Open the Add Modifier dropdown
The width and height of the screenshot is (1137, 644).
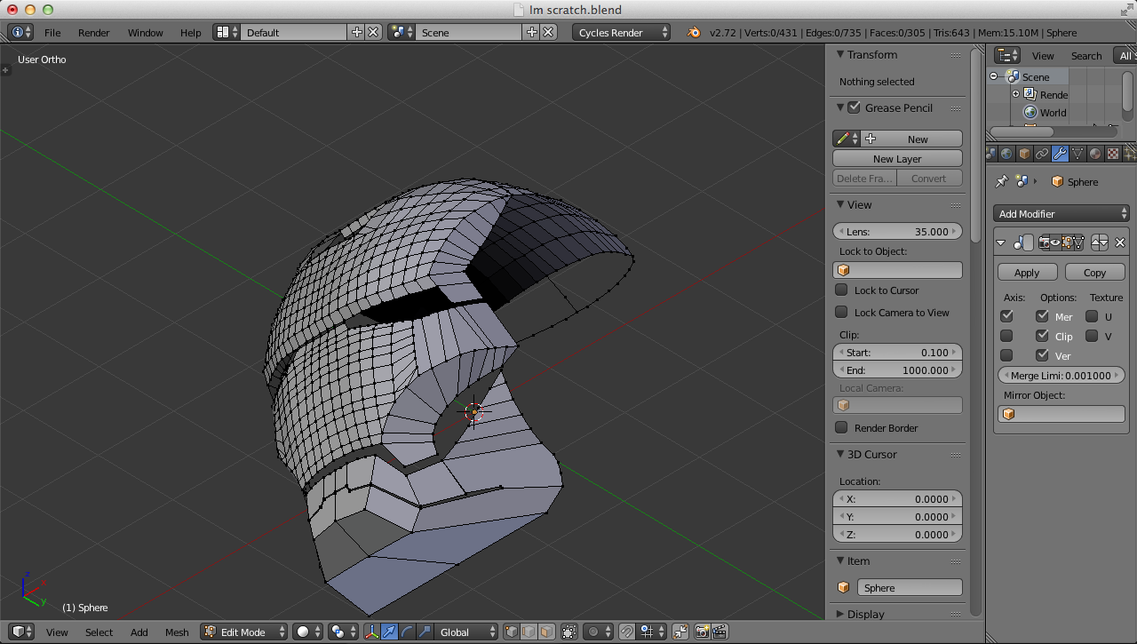[x=1061, y=213]
